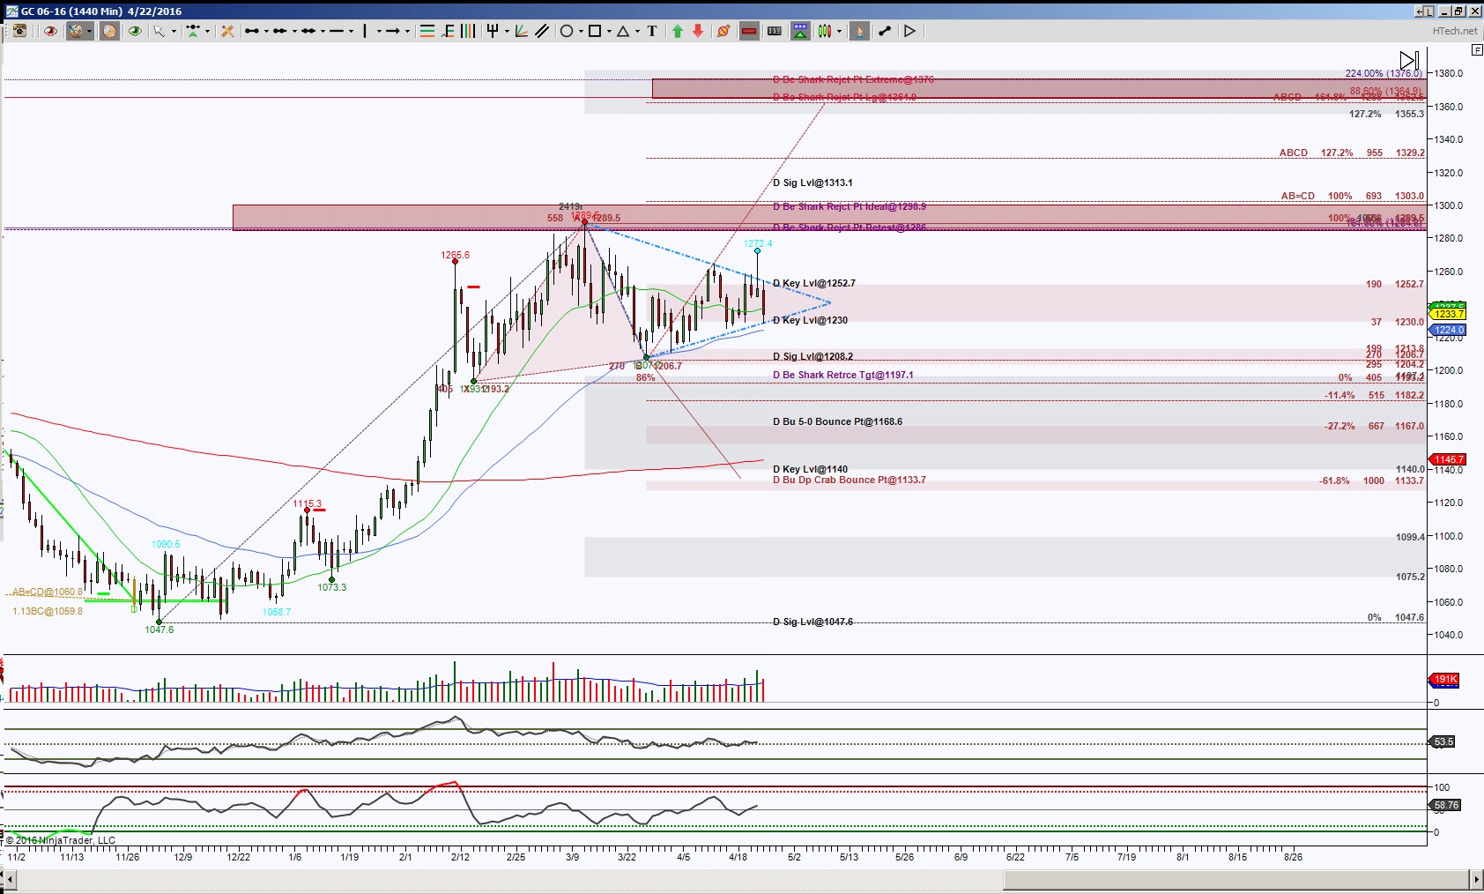
Task: Select the triangle drawing tool
Action: coord(623,31)
